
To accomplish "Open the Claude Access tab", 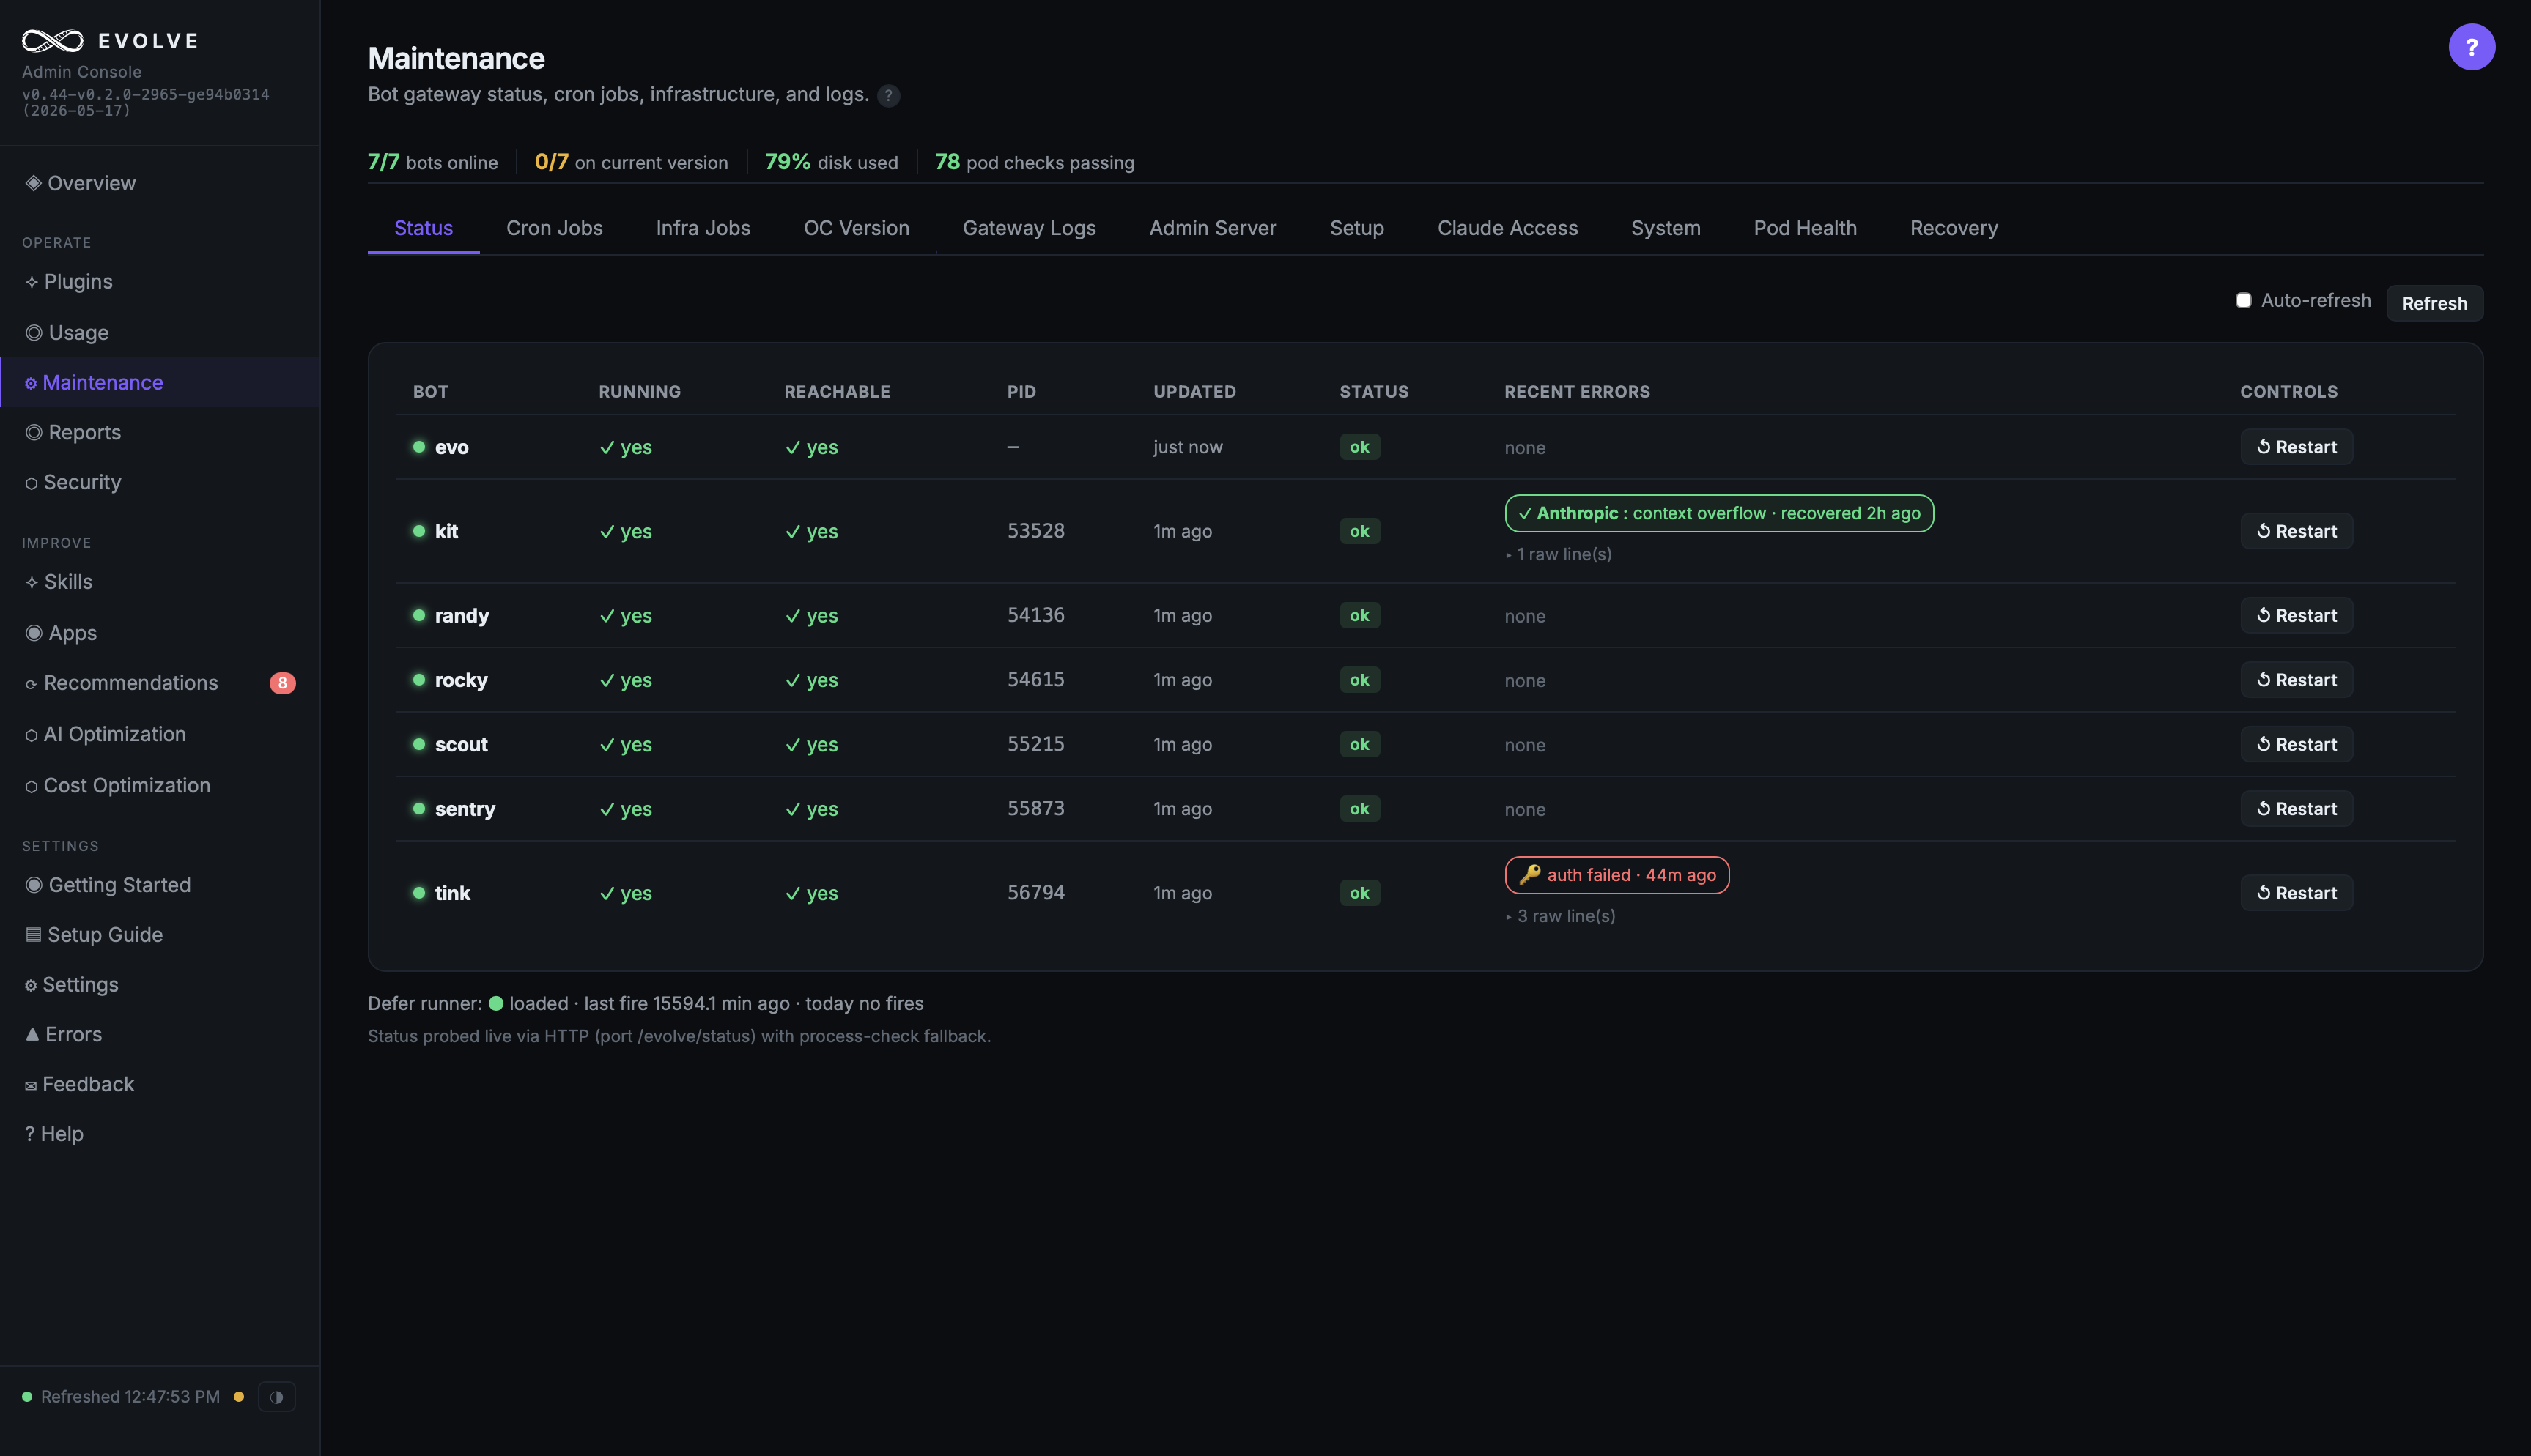I will [x=1507, y=228].
